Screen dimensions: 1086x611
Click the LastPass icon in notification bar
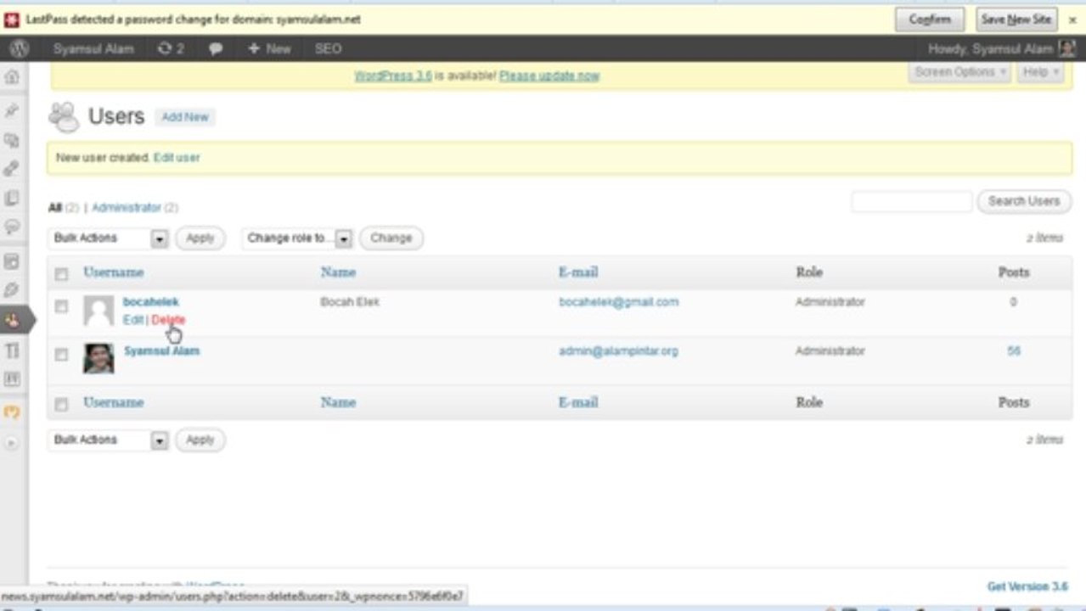[12, 20]
